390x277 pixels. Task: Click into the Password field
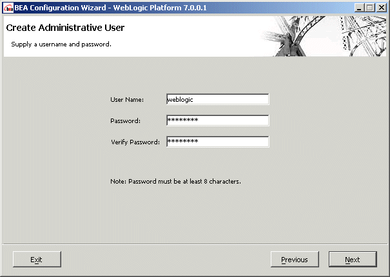(x=218, y=120)
